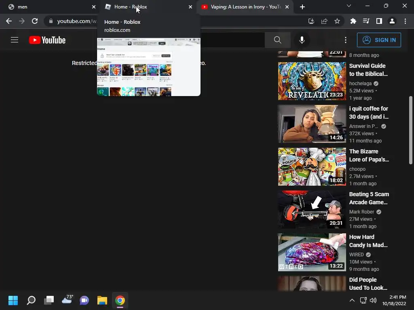This screenshot has width=414, height=310.
Task: Bookmark this page with the star icon
Action: click(x=337, y=21)
